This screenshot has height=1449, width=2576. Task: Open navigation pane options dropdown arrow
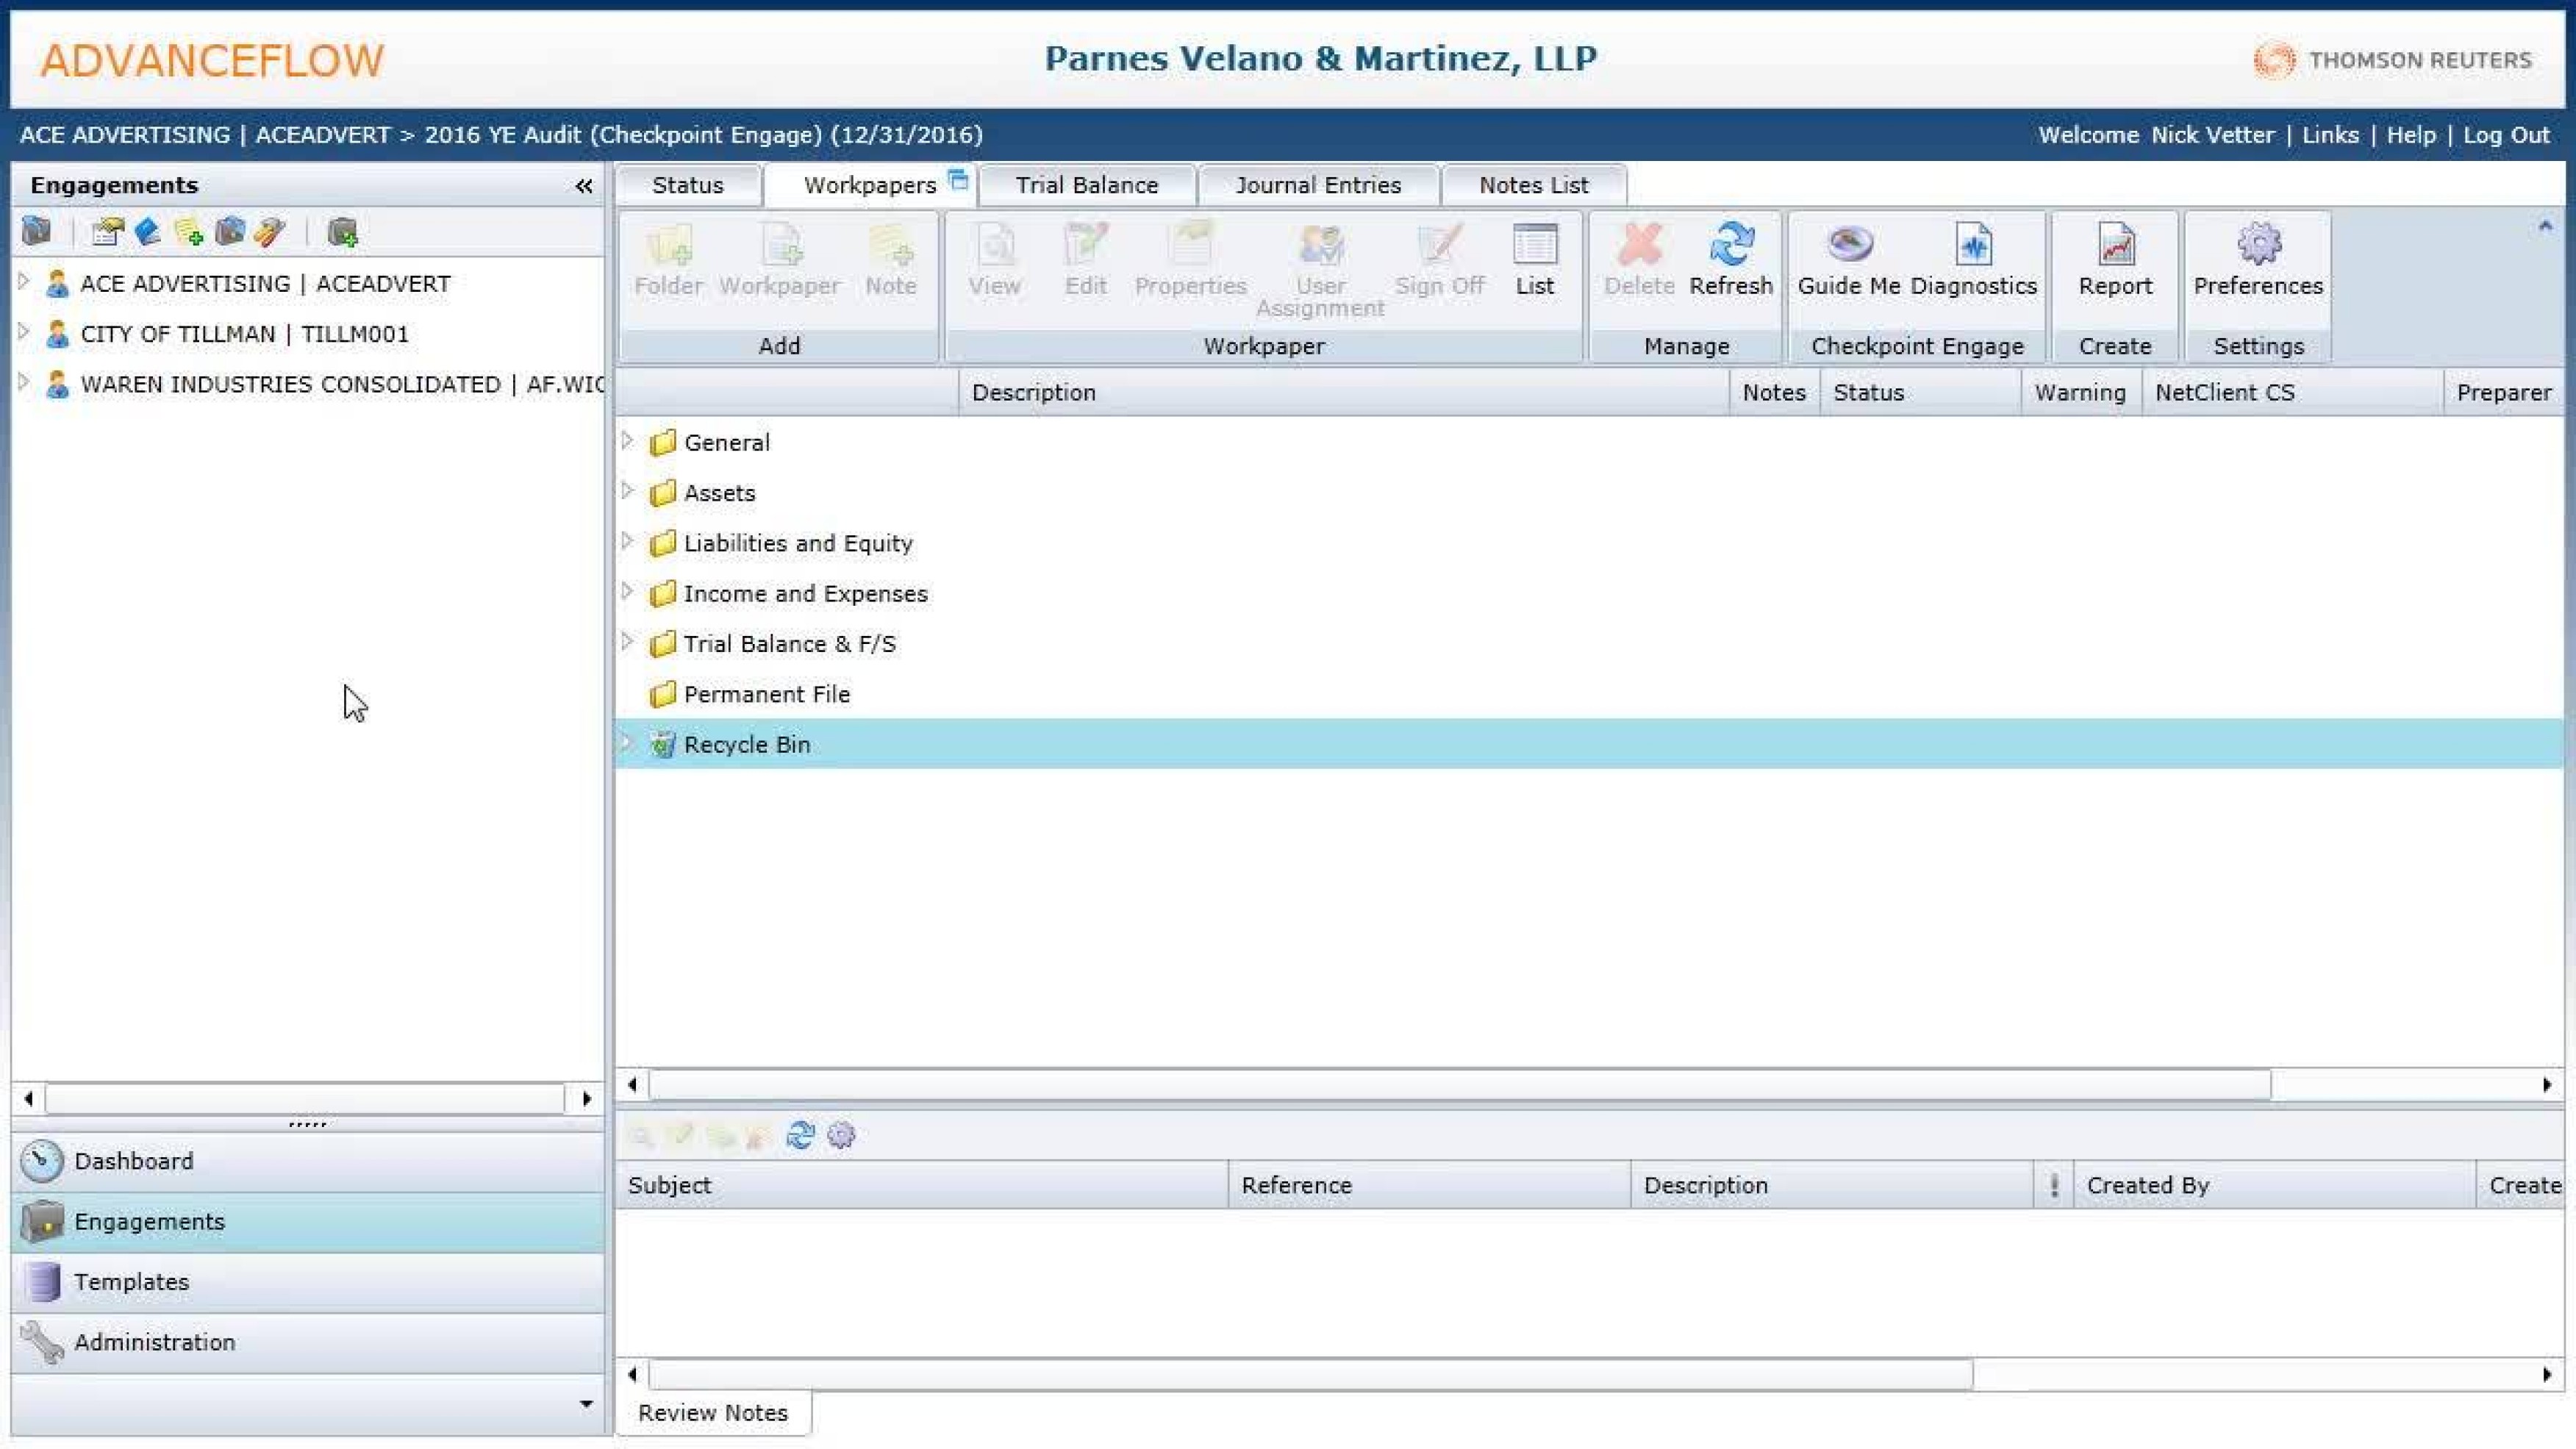tap(586, 1404)
